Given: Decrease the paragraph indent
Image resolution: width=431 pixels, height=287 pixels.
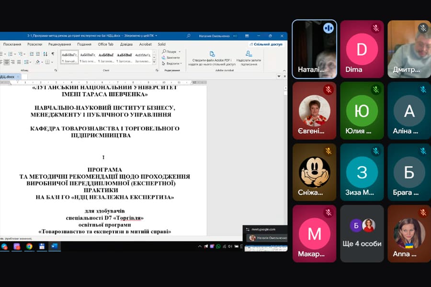Looking at the screenshot, I should 32,54.
